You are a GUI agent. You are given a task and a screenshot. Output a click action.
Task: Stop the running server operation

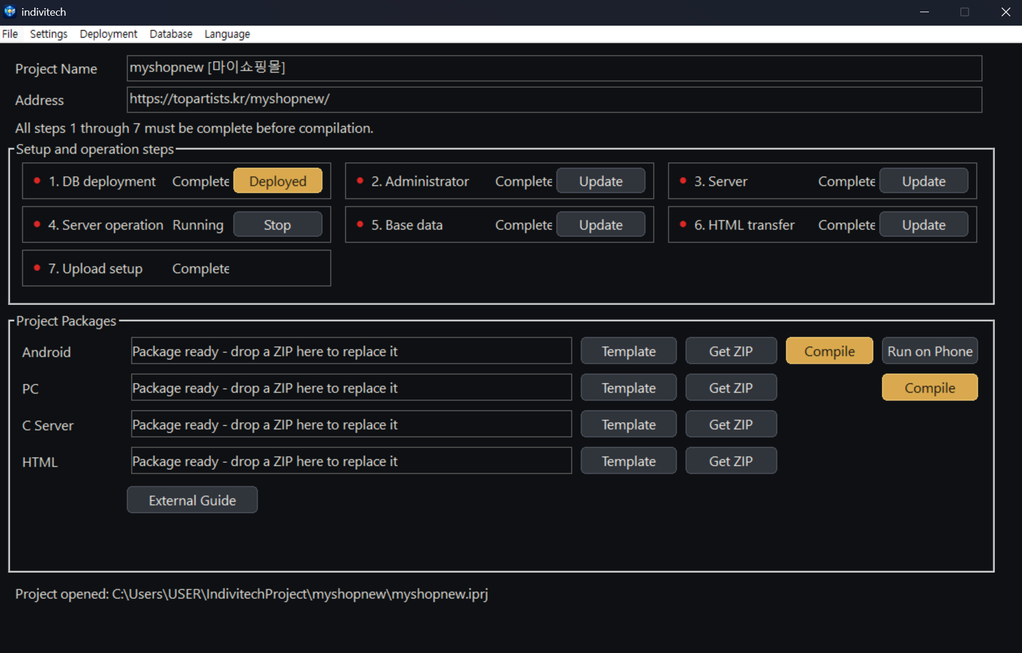278,224
